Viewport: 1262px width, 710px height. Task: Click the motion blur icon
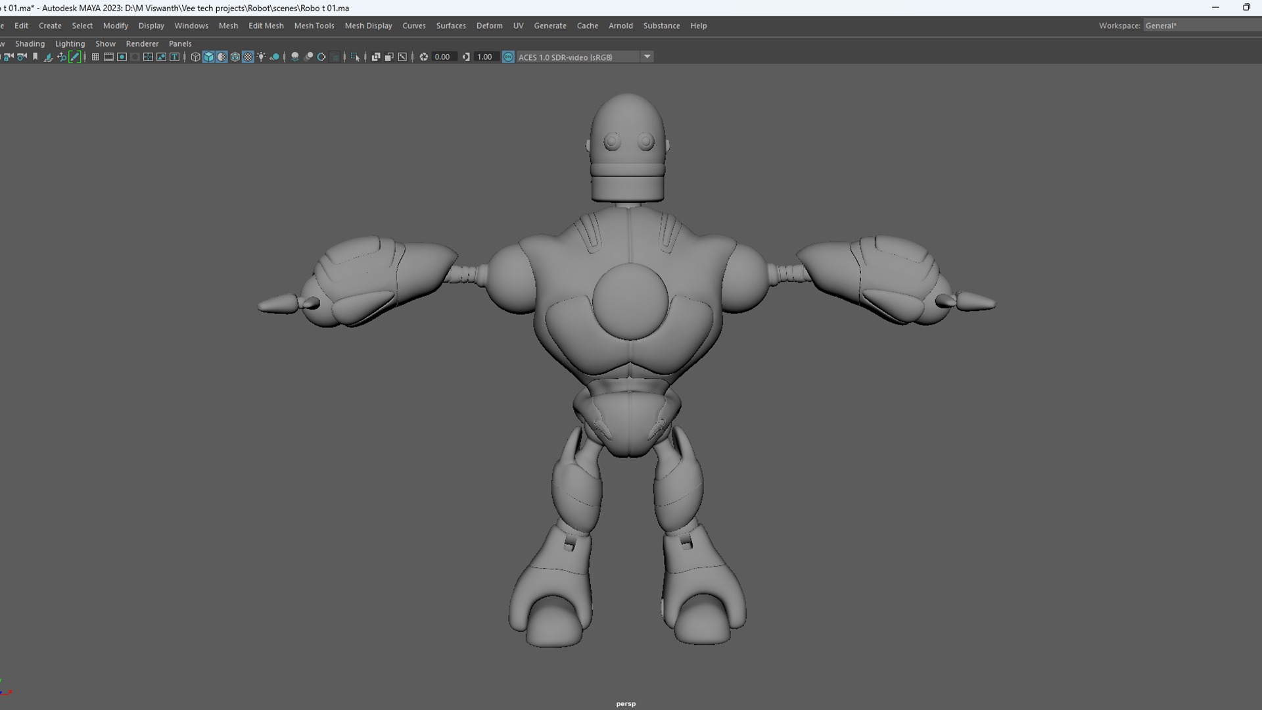point(308,57)
